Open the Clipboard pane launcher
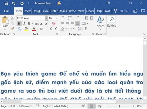The height and width of the screenshot is (109, 147). tap(14, 34)
